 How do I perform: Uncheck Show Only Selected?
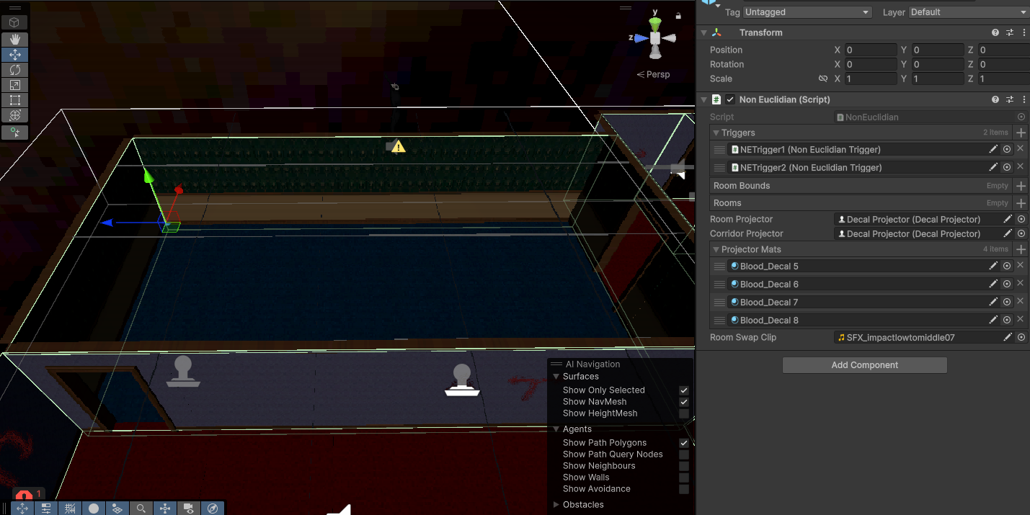683,390
